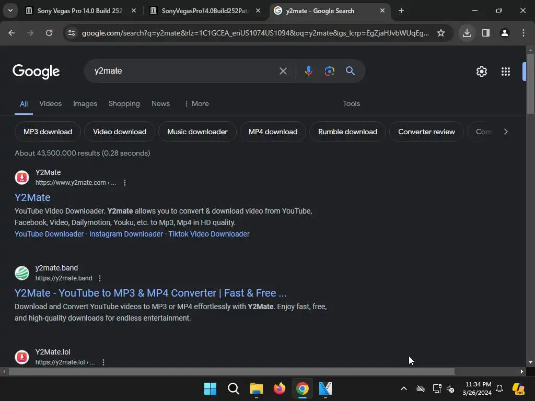Apply the Music downloader suggestion chip
The width and height of the screenshot is (535, 401).
197,132
